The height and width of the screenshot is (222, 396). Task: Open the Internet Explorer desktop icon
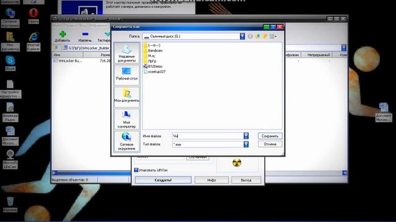coord(33,41)
